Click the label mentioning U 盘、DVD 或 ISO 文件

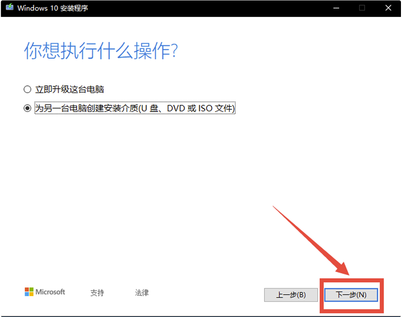pos(135,108)
